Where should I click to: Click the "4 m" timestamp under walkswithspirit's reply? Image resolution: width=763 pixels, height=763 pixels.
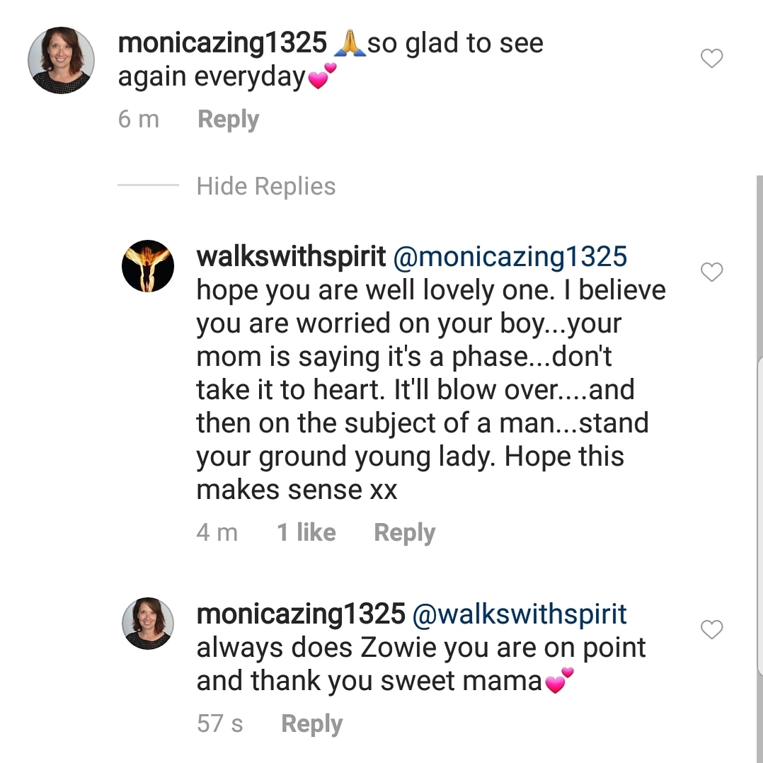217,533
